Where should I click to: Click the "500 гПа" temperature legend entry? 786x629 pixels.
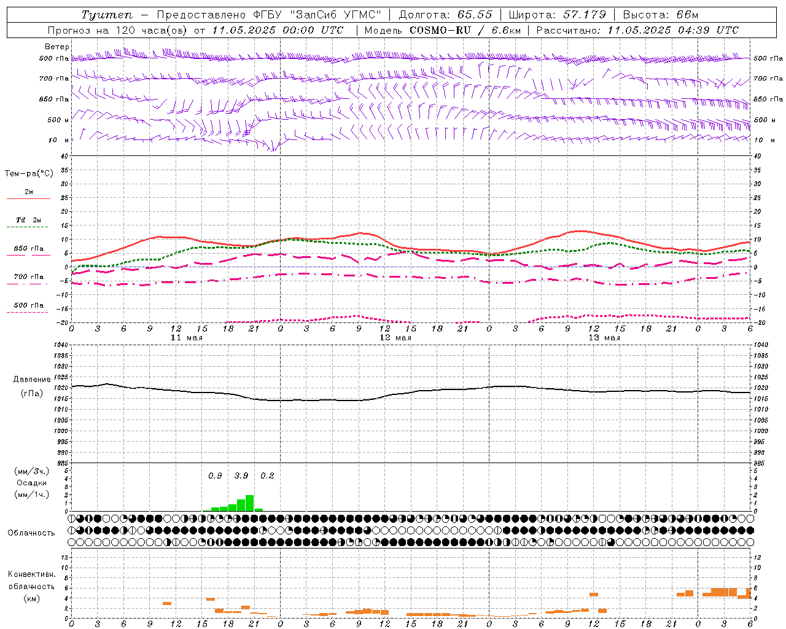tap(29, 305)
